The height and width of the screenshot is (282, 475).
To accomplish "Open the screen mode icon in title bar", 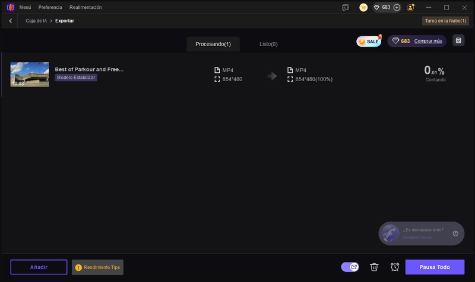I will click(x=346, y=8).
